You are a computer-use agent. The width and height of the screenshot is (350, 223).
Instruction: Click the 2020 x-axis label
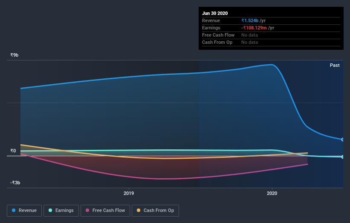[x=272, y=193]
